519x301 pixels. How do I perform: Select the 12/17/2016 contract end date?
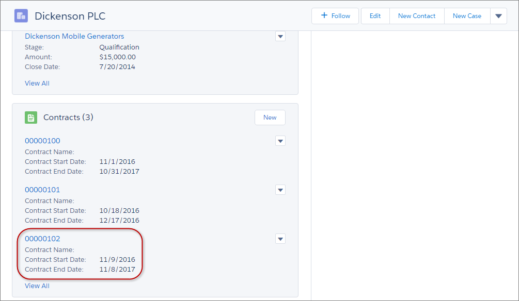pos(119,221)
